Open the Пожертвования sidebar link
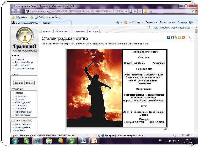This screenshot has height=148, width=198. (x=23, y=112)
